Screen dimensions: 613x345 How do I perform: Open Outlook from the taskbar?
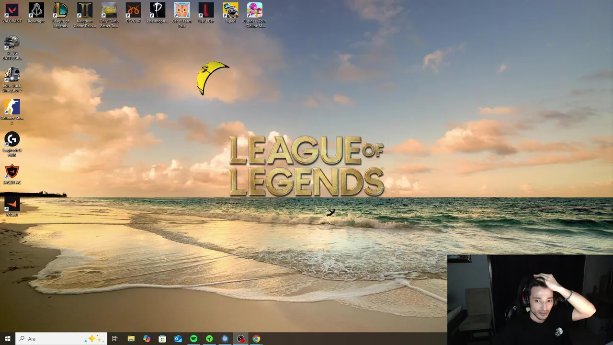[178, 339]
